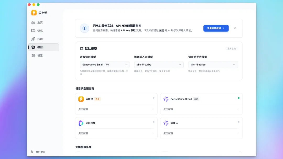Click the 记忆 book icon
Image resolution: width=283 pixels, height=159 pixels.
33,31
